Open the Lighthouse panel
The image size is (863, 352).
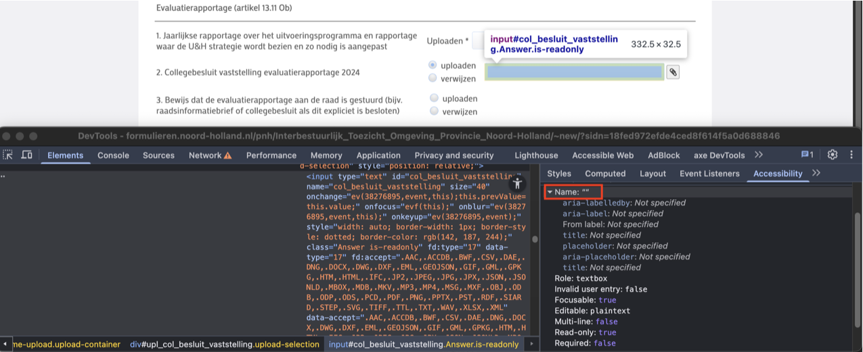coord(536,155)
